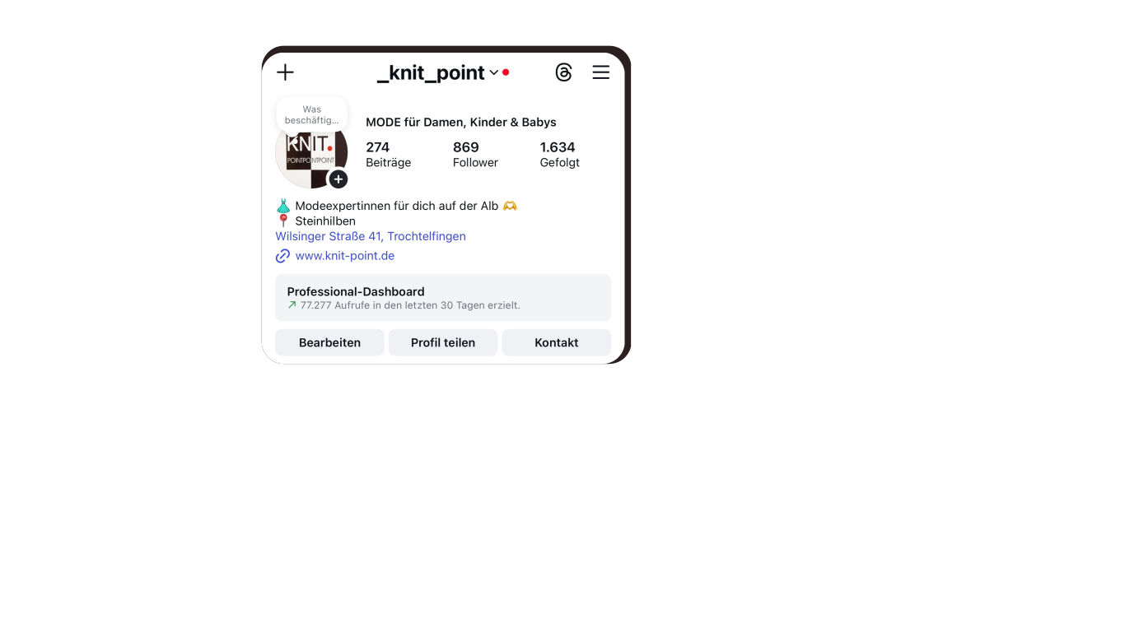Screen dimensions: 1125x632
Task: Open the 869 Follower list
Action: 475,154
